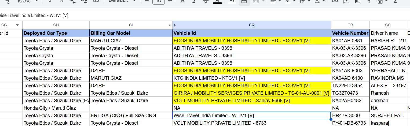
Task: Open the horizontal align dropdown
Action: coord(275,1)
